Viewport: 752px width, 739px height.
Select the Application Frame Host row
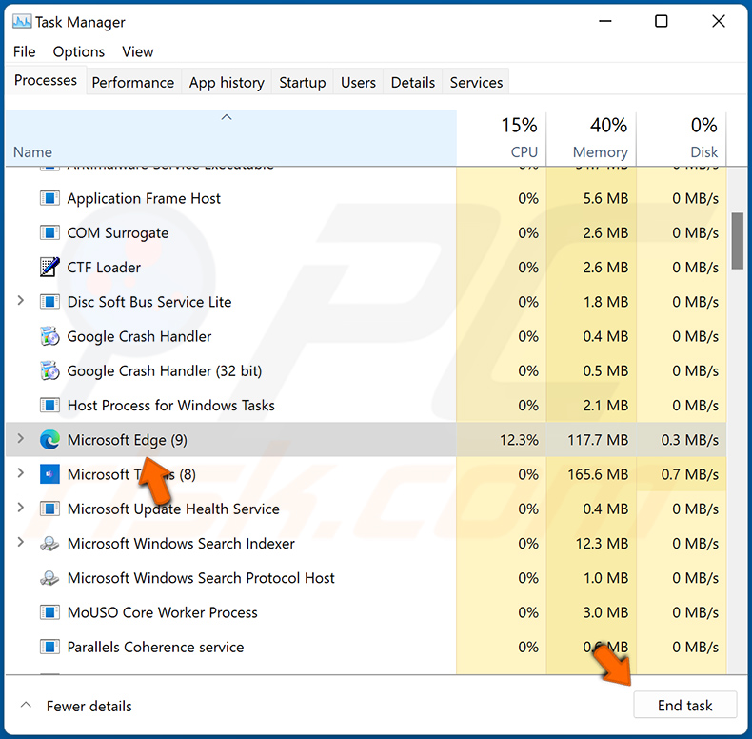point(366,198)
